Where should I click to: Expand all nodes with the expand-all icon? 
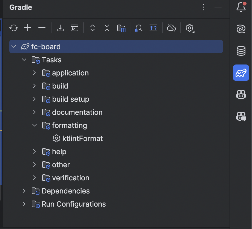tap(92, 28)
